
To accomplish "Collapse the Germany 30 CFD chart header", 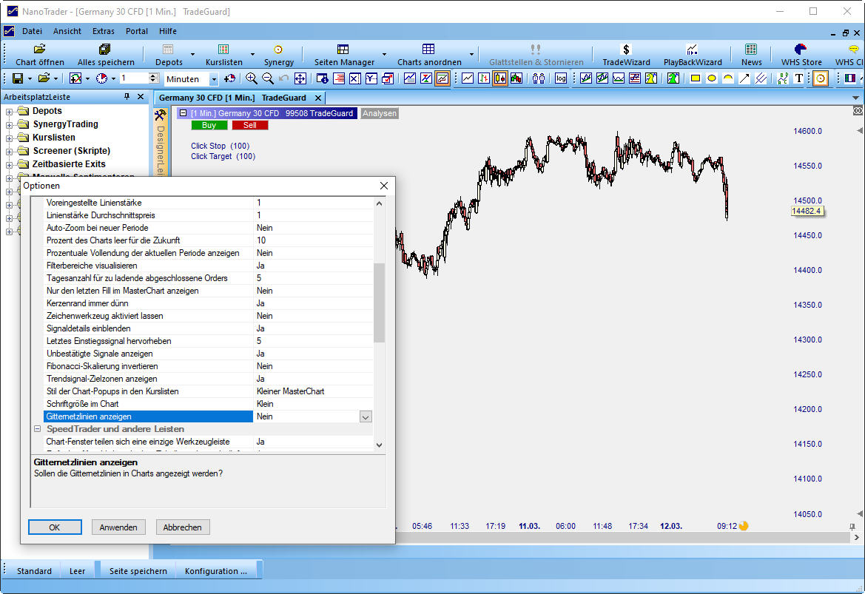I will (x=183, y=113).
